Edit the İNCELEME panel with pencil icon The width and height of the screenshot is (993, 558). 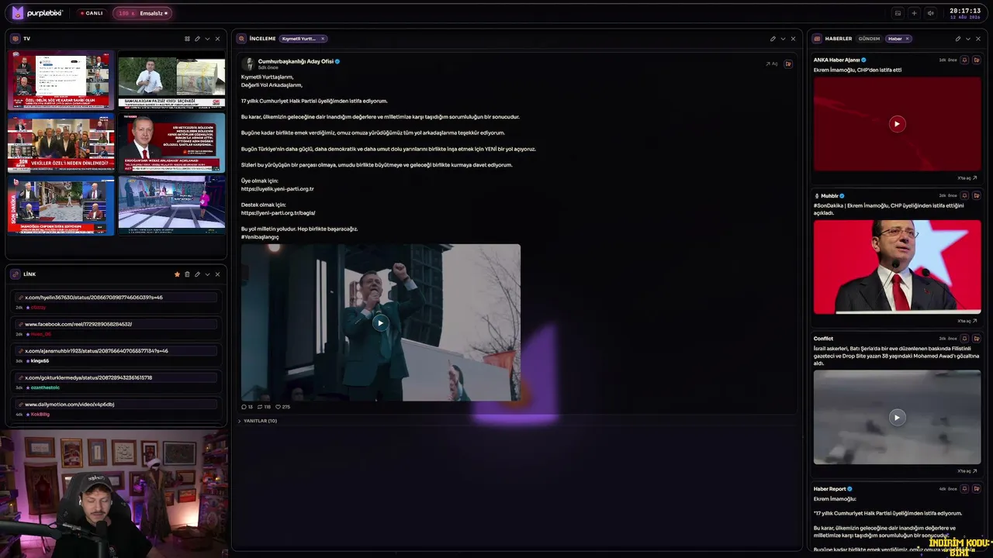(773, 39)
